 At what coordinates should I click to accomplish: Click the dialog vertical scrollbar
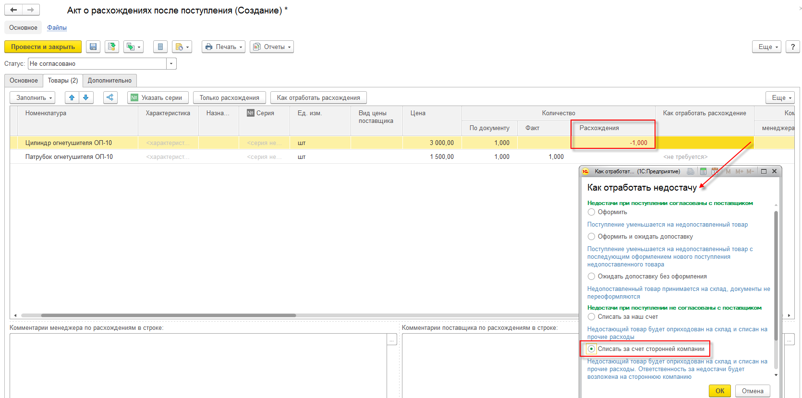[x=776, y=276]
